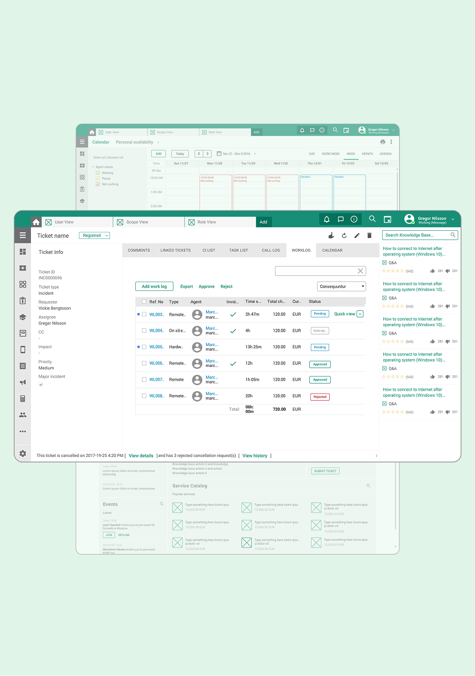Click the Add work log button

coord(154,286)
